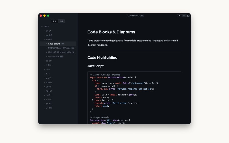Click the console.error 'Fetch error:' line
The height and width of the screenshot is (143, 229).
tap(117, 103)
